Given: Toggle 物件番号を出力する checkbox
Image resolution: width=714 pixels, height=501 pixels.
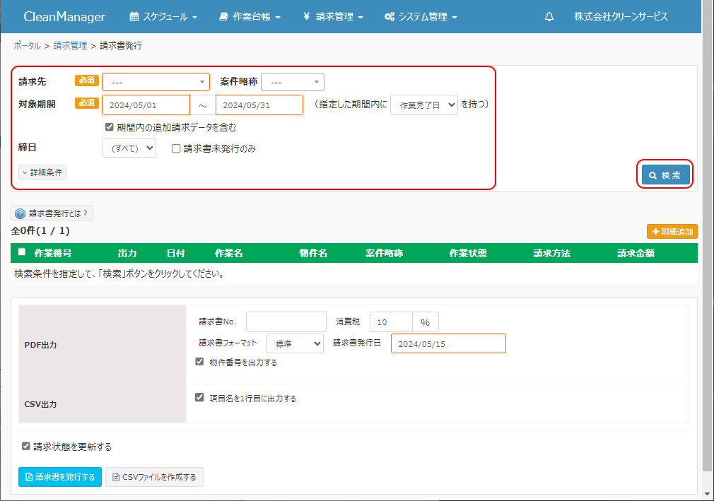Looking at the screenshot, I should pyautogui.click(x=199, y=362).
